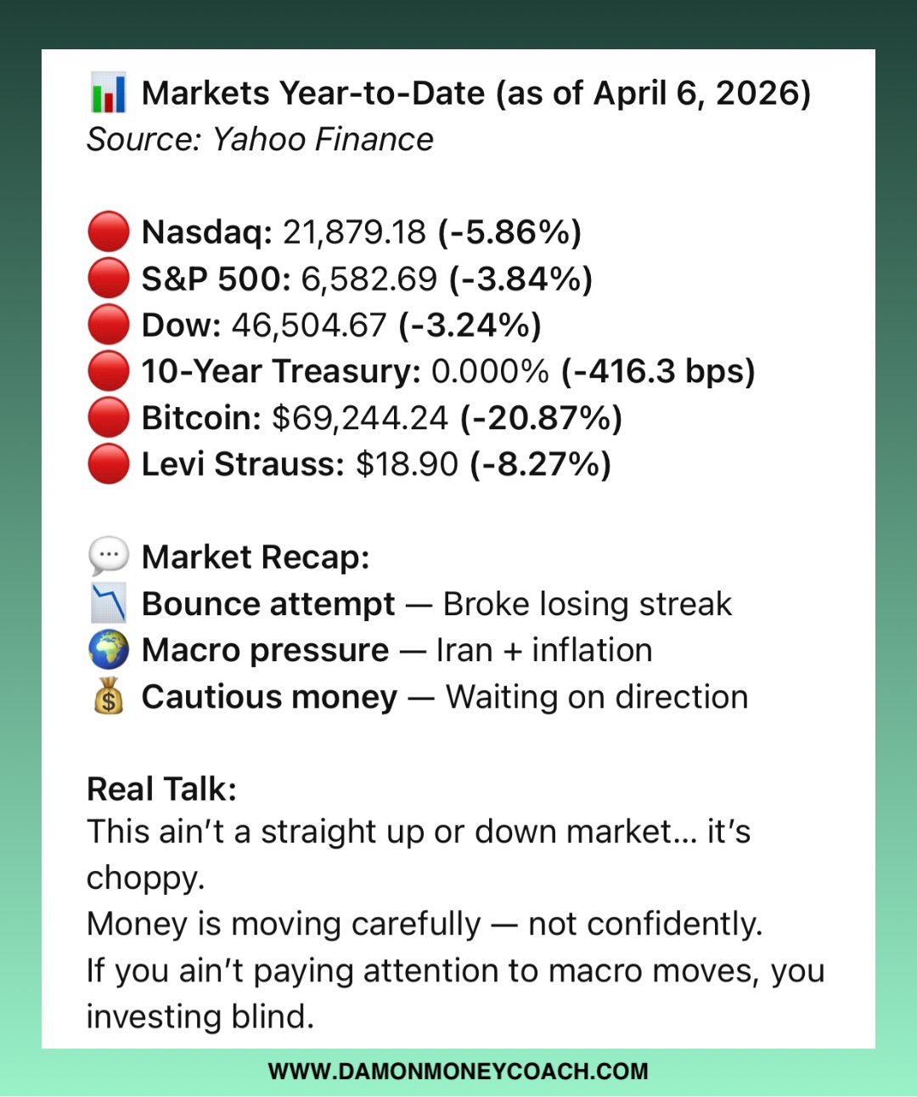Click the globe icon by Macro pressure
This screenshot has width=917, height=1097.
point(109,650)
